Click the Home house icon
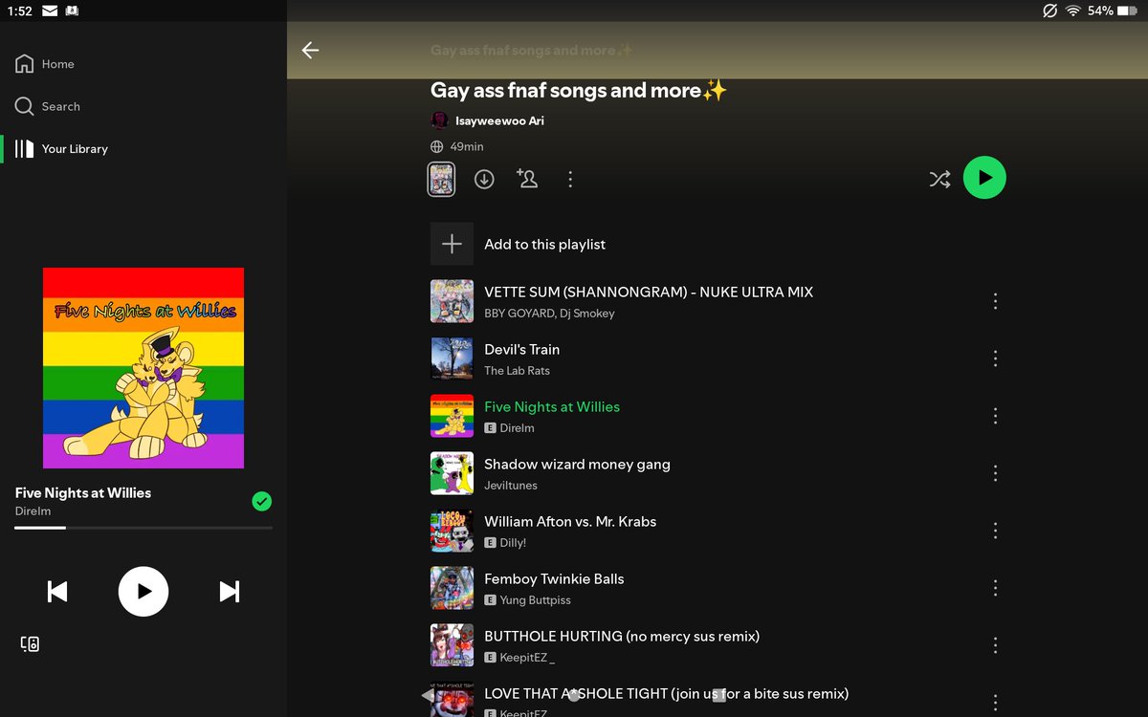1148x717 pixels. click(x=25, y=64)
